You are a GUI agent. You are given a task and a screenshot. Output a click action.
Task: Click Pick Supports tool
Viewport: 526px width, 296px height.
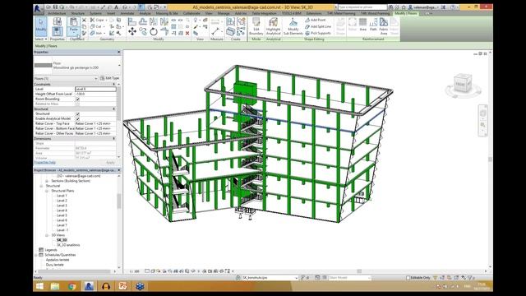click(x=318, y=33)
